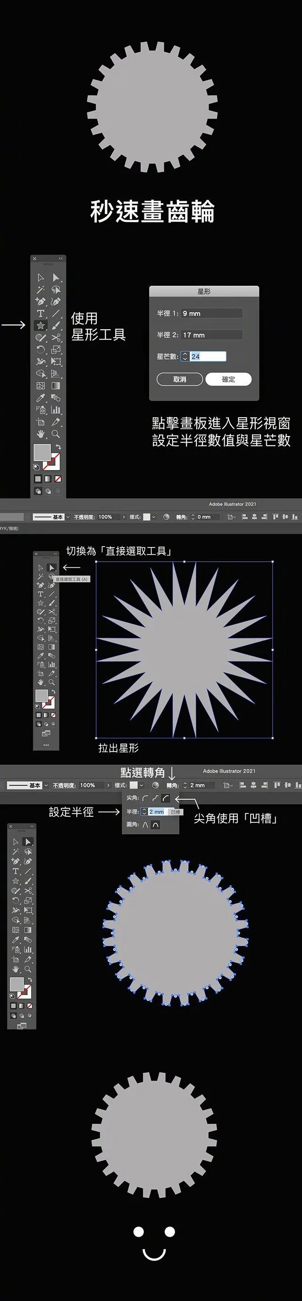Click 半徑 stepper in corners popup
302x1301 pixels.
(x=144, y=812)
